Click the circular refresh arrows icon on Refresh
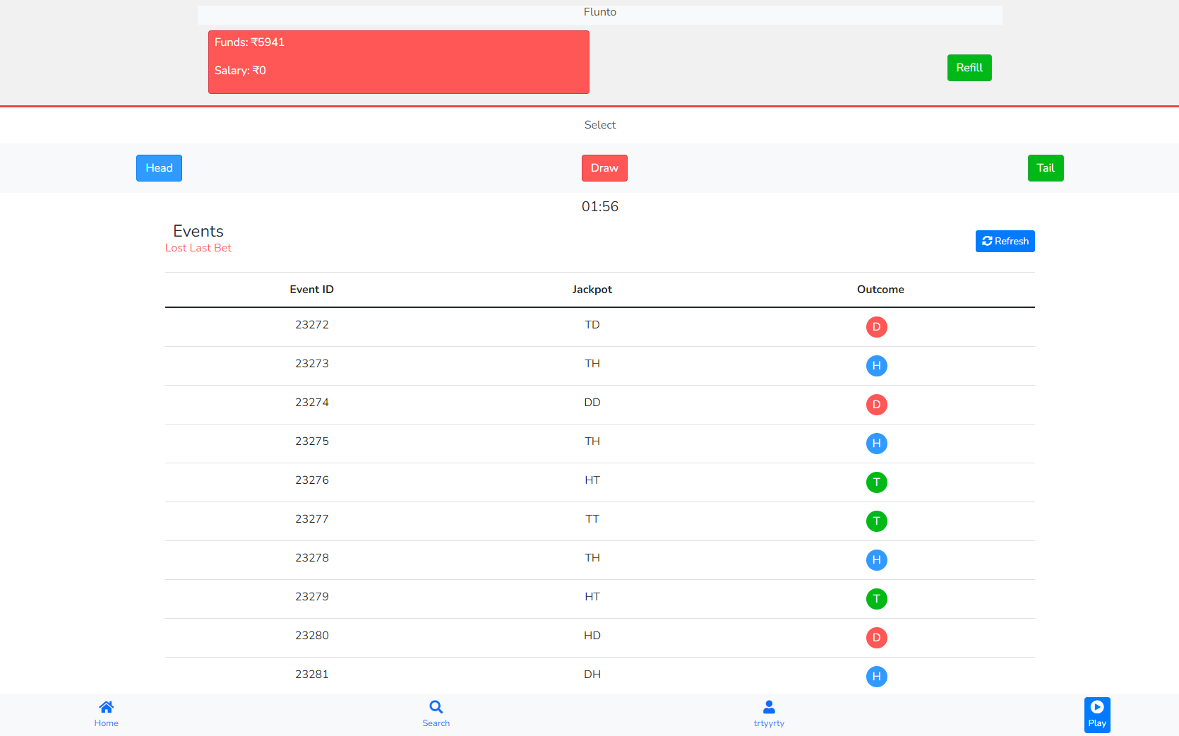Image resolution: width=1179 pixels, height=736 pixels. [x=987, y=241]
